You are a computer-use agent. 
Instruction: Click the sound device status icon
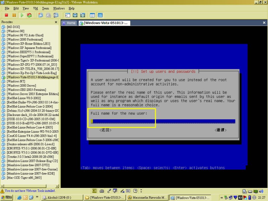point(261,191)
